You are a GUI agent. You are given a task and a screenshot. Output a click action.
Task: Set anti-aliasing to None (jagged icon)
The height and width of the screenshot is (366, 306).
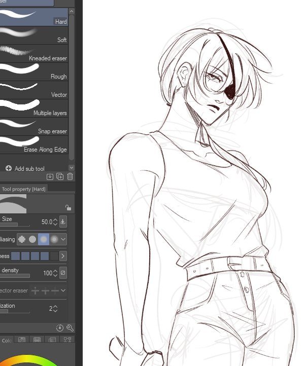tap(22, 239)
